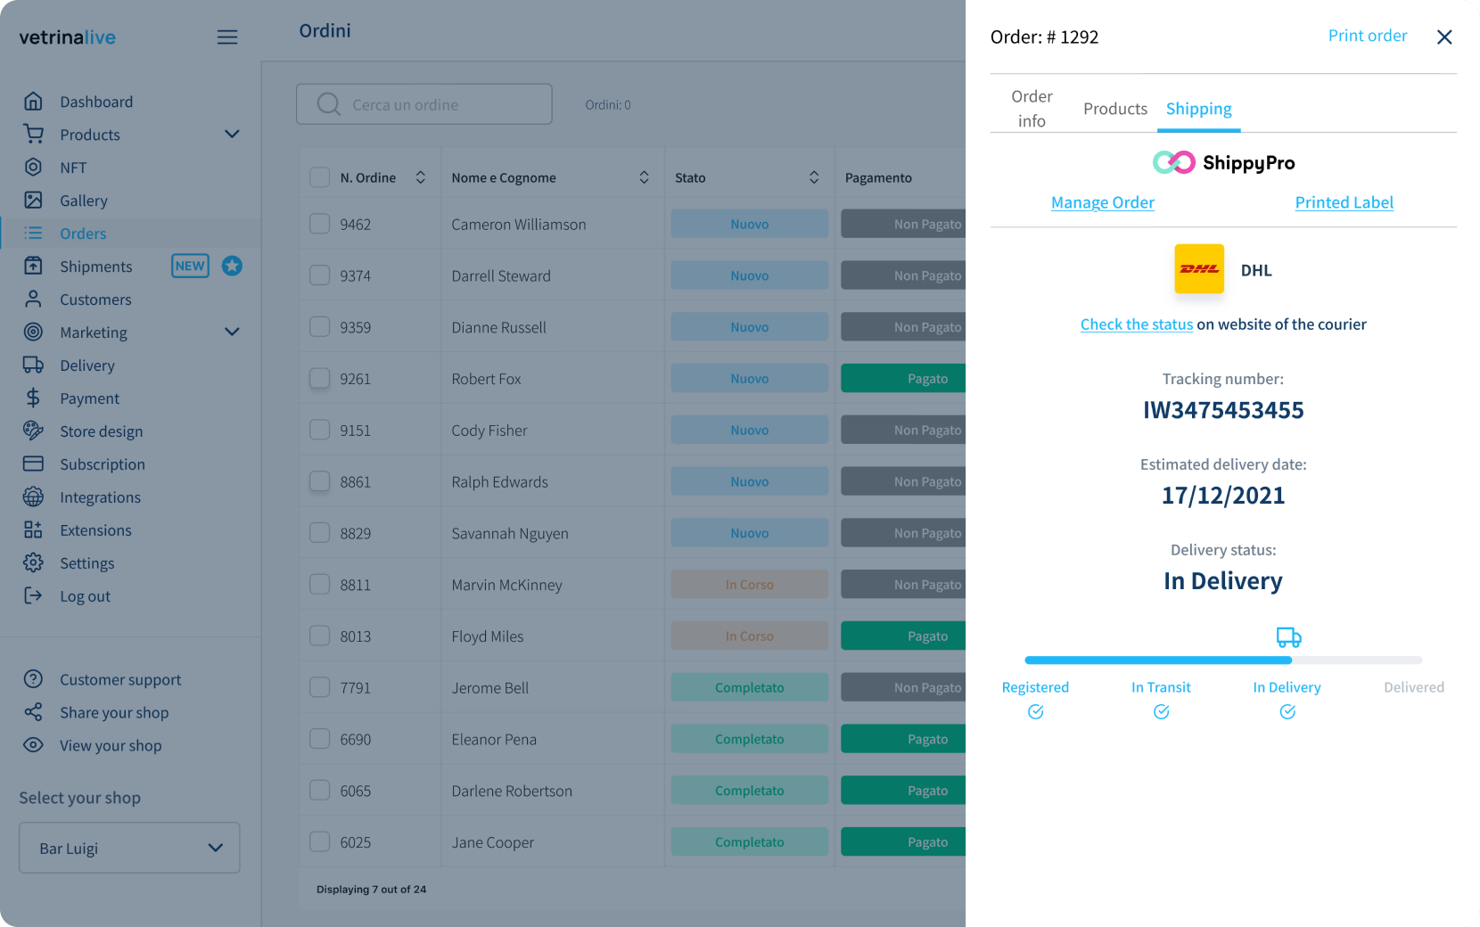Viewport: 1480px width, 927px height.
Task: Open the Bar Luigi shop selector dropdown
Action: point(129,848)
